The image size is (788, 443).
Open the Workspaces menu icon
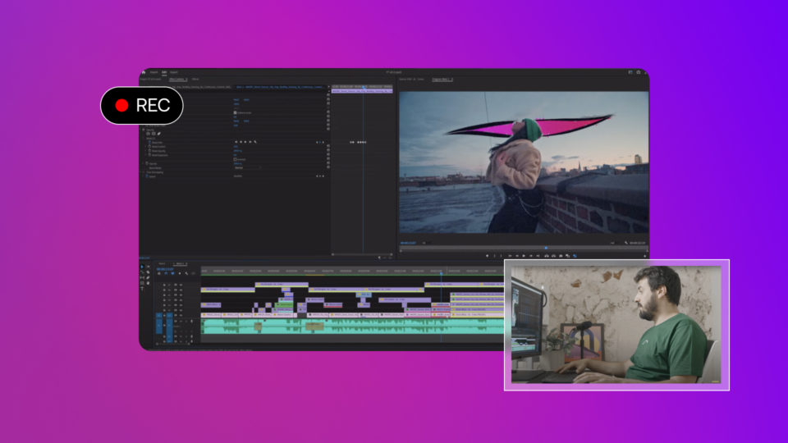click(630, 72)
